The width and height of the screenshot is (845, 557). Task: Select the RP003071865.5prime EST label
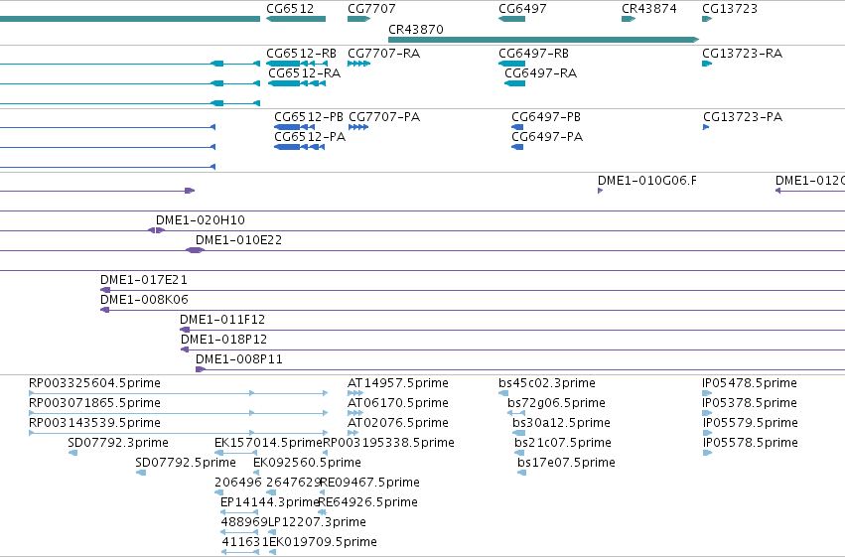click(94, 403)
